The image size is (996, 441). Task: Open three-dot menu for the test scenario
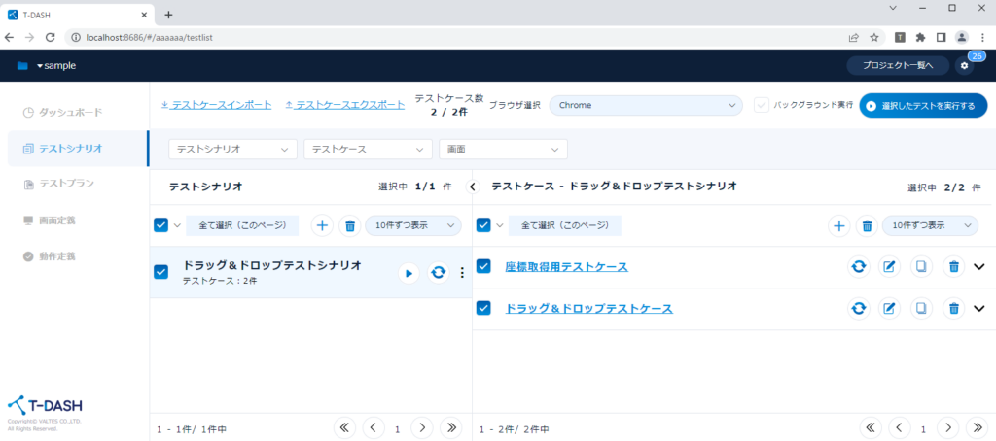(x=462, y=273)
